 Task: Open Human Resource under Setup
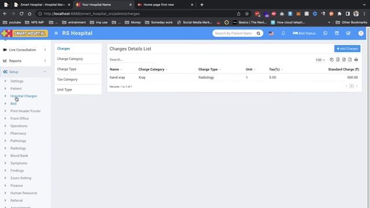24,193
